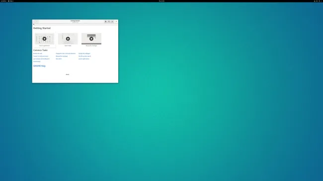Go back using the header back arrow
This screenshot has width=323, height=181.
pyautogui.click(x=34, y=21)
